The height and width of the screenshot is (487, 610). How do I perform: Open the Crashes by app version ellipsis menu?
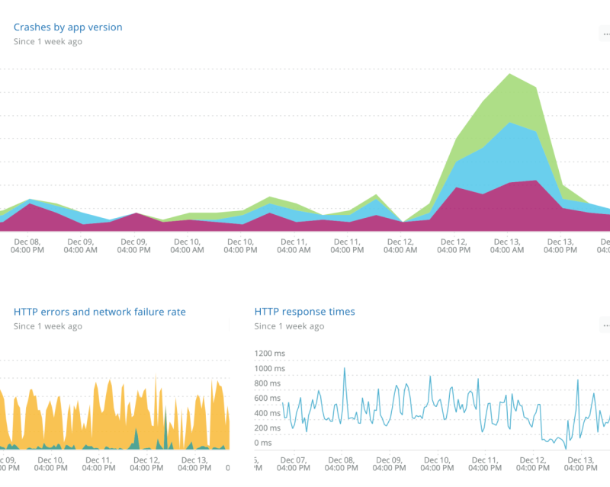[x=605, y=33]
